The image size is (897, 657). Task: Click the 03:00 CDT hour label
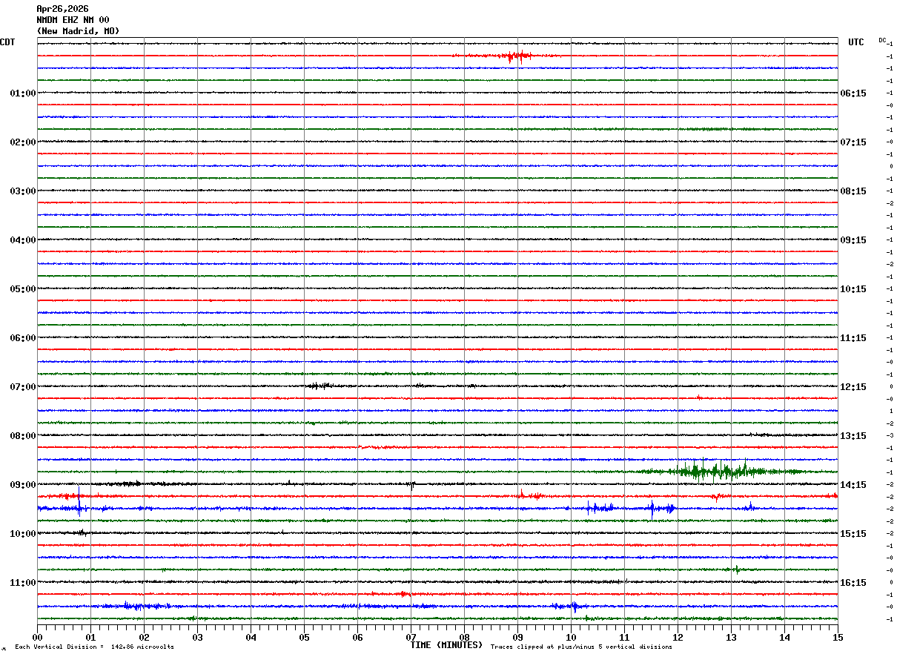coord(23,191)
